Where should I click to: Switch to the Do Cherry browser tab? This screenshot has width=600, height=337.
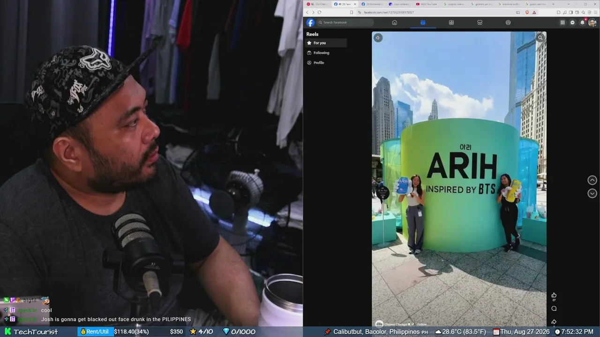click(317, 4)
